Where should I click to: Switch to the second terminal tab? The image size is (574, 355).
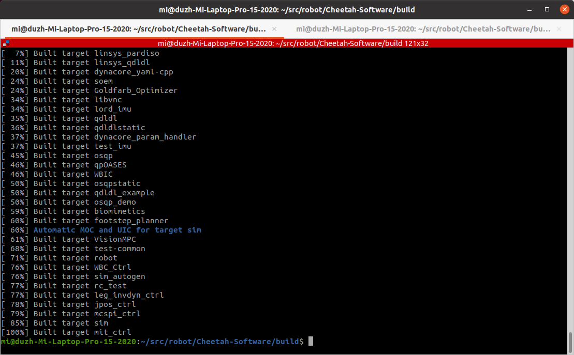pyautogui.click(x=424, y=29)
